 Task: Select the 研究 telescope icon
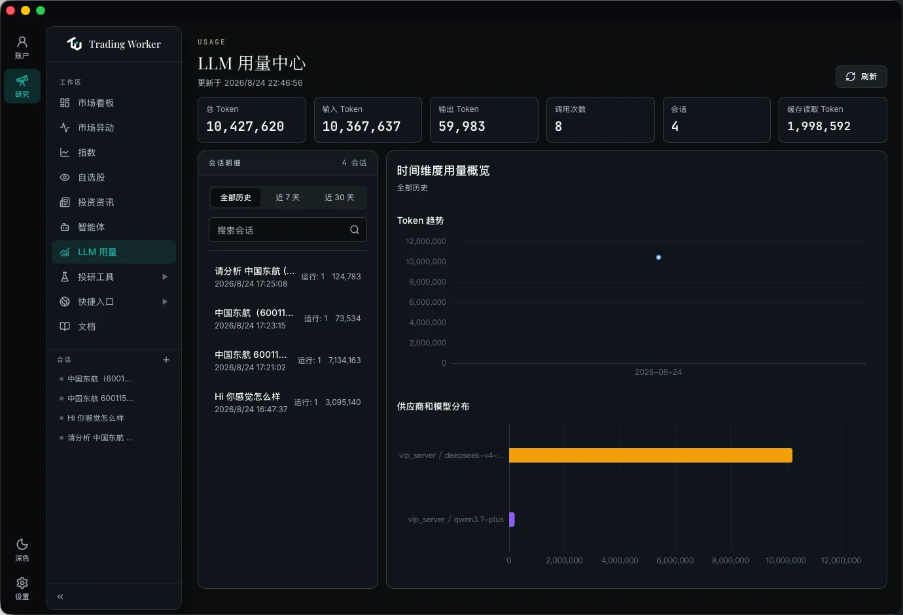[22, 80]
